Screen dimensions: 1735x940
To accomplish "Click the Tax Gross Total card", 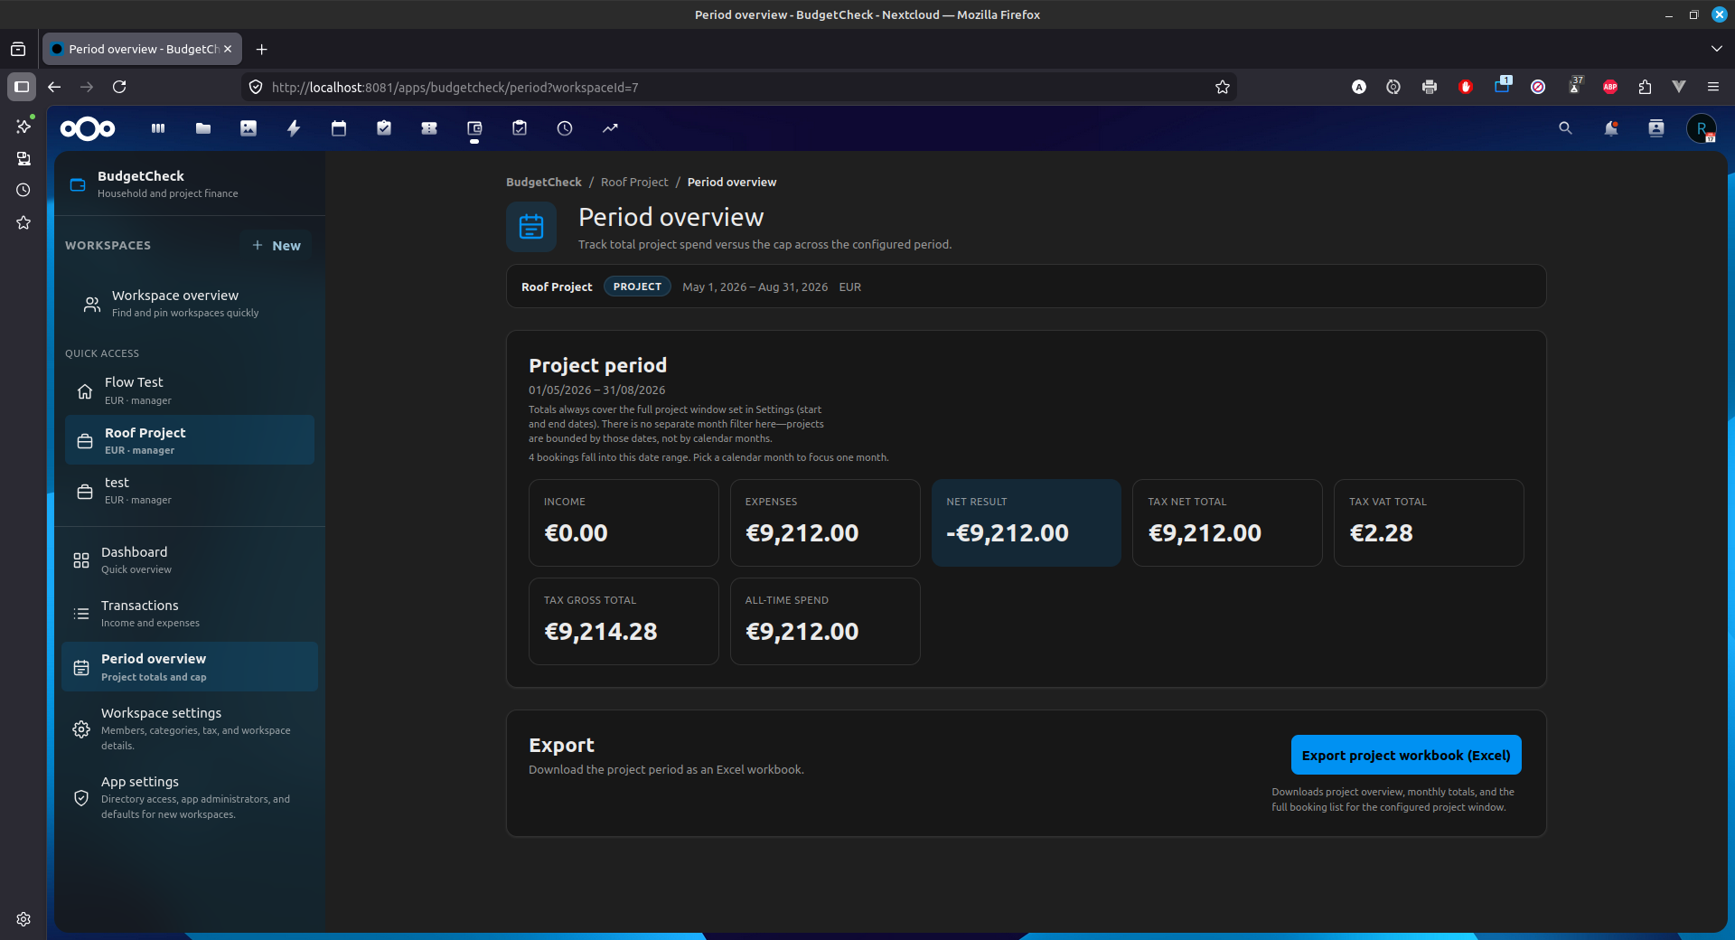I will [x=624, y=621].
